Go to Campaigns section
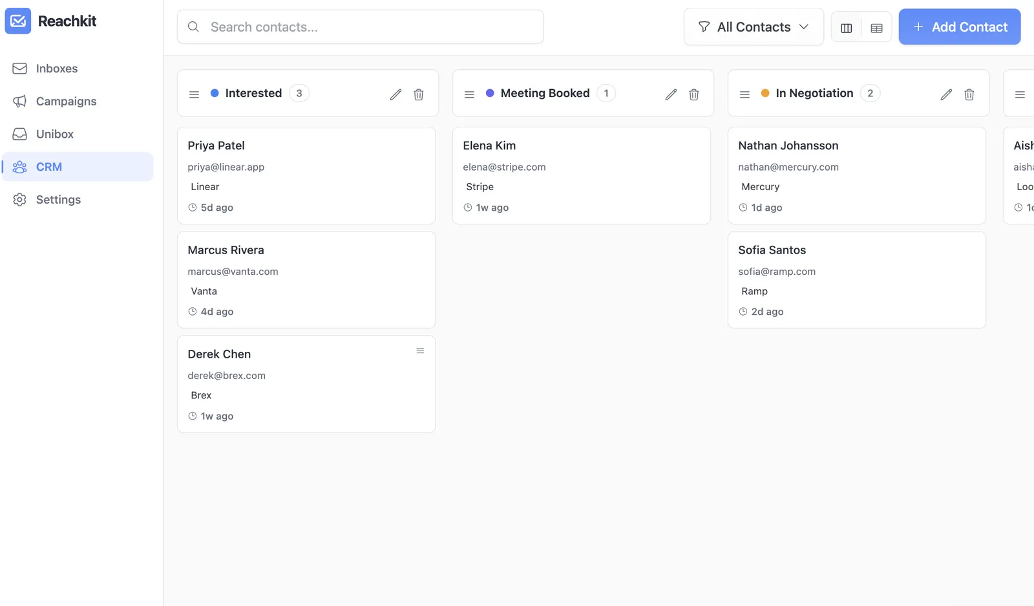1034x606 pixels. (78, 102)
